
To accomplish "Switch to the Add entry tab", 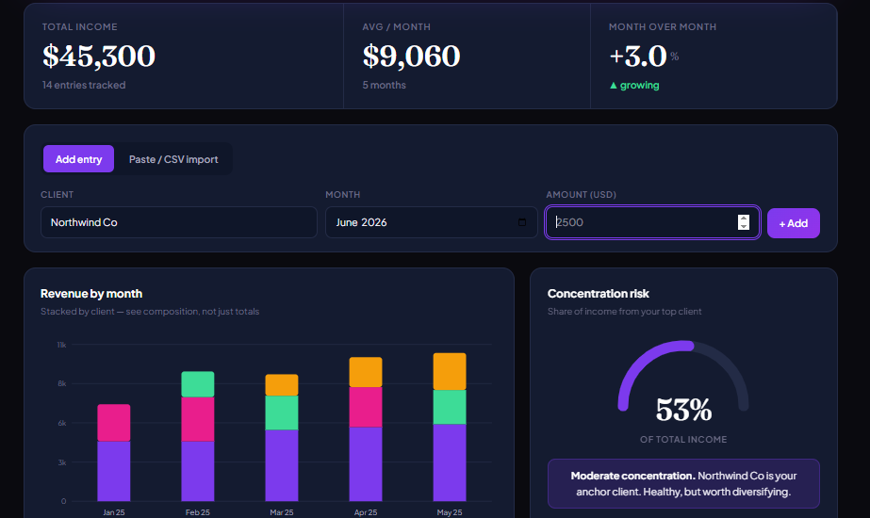I will click(78, 159).
